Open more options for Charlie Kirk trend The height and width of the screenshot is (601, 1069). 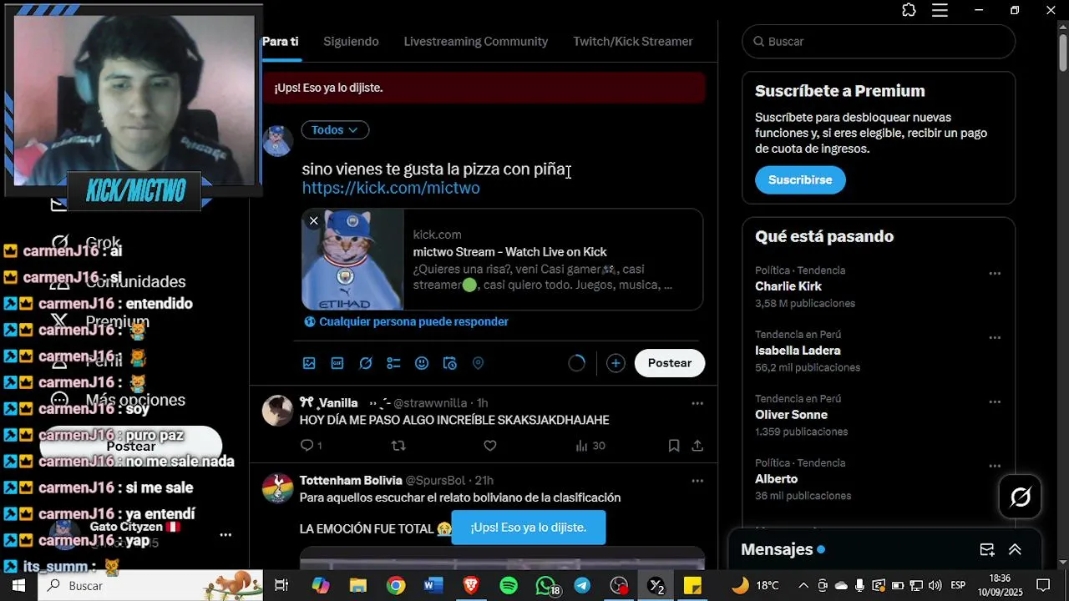(x=995, y=273)
